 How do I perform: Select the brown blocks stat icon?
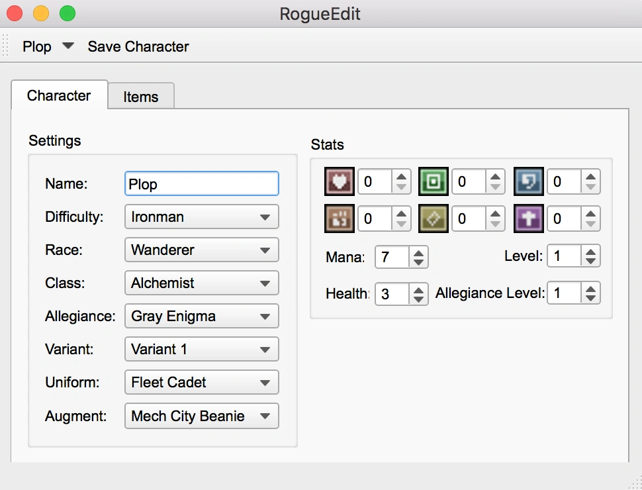[x=339, y=219]
